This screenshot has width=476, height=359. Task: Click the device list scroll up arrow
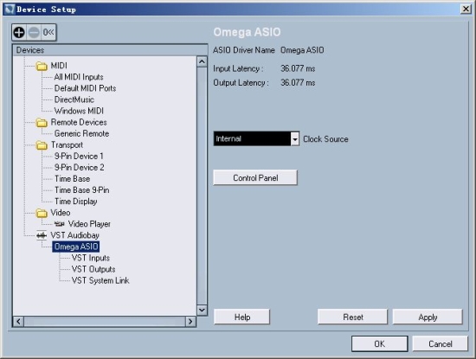(202, 61)
